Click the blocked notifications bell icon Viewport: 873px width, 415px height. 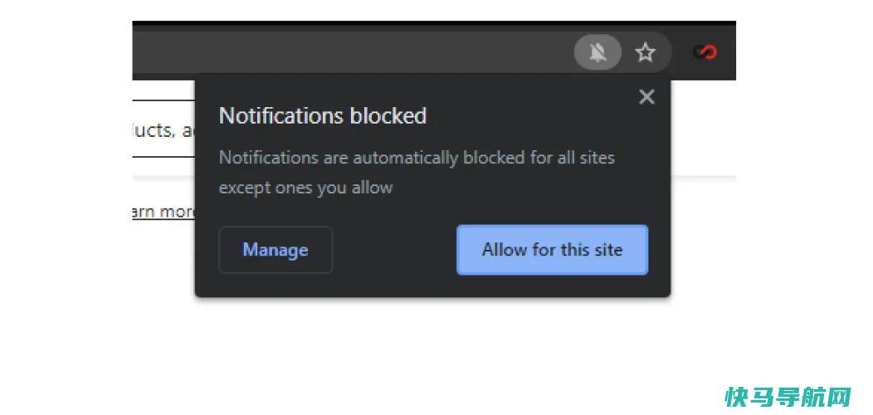597,53
